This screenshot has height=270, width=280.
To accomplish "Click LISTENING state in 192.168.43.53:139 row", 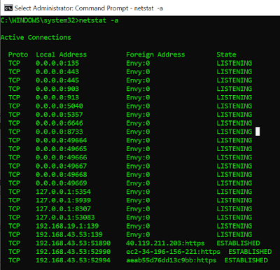I will coord(234,234).
